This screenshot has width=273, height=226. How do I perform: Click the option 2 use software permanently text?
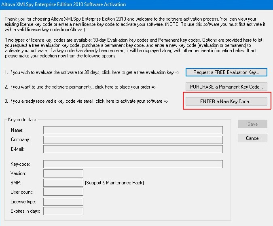pos(80,87)
